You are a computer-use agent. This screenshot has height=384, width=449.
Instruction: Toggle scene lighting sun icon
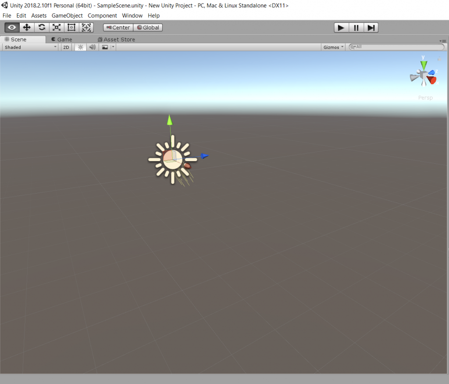81,47
